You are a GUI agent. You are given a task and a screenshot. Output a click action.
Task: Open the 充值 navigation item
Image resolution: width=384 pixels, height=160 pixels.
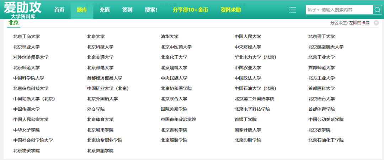pyautogui.click(x=105, y=10)
